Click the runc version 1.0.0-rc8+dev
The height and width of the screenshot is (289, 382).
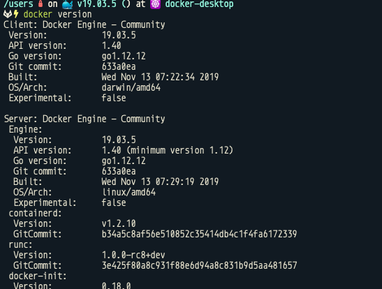pyautogui.click(x=133, y=255)
